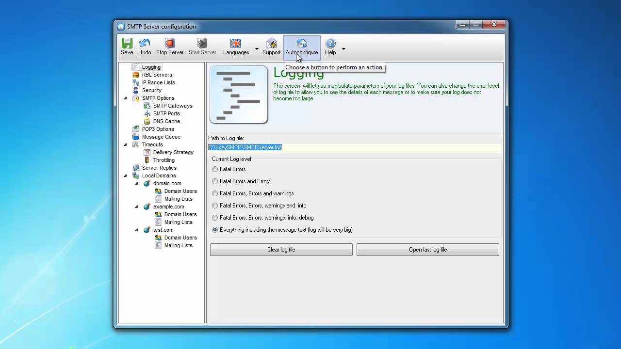This screenshot has width=621, height=349.
Task: Select Fatal Errors, Errors and warnings option
Action: pos(215,193)
